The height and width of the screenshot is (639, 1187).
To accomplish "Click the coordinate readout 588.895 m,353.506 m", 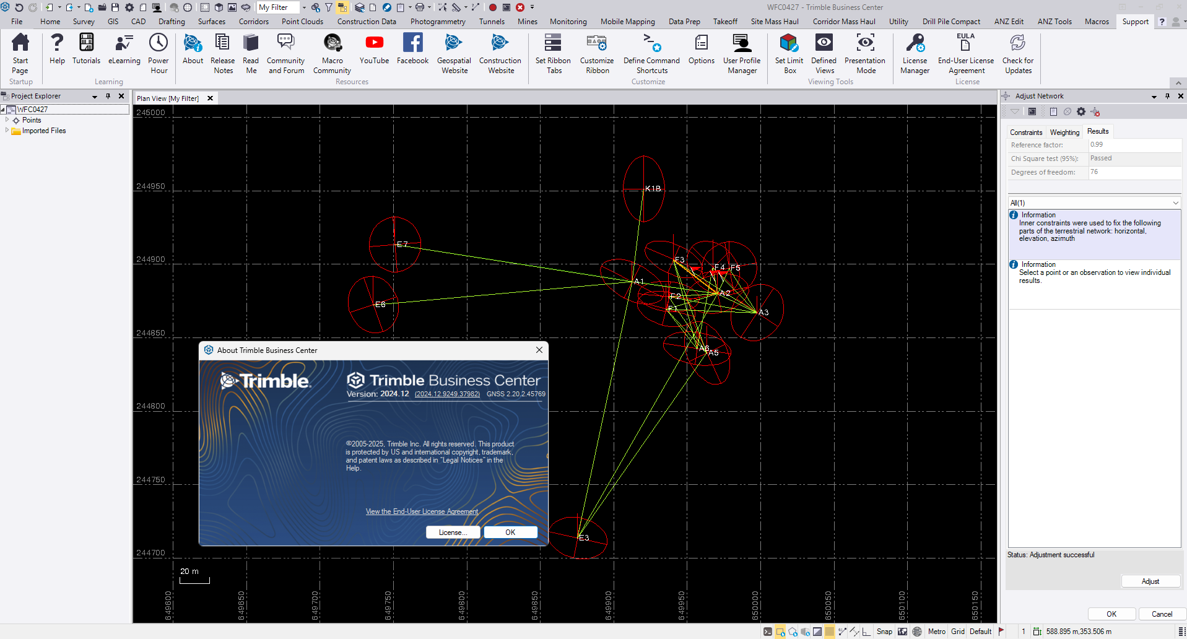I will (x=1079, y=632).
